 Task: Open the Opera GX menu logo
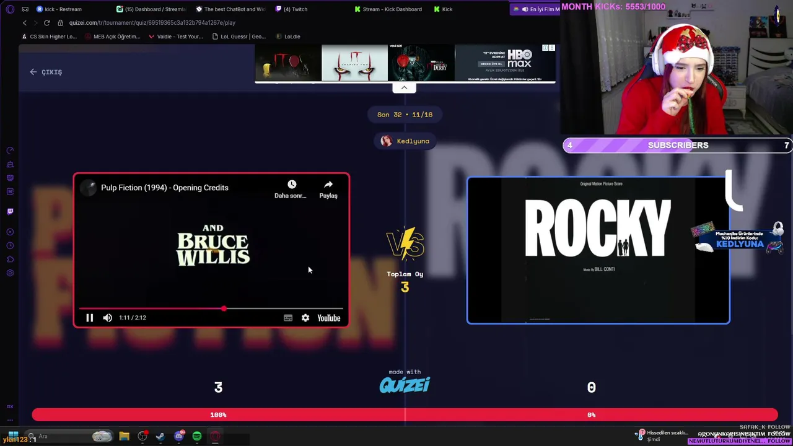tap(10, 9)
